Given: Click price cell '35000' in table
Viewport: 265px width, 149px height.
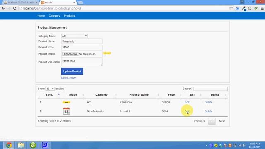Looking at the screenshot, I should [x=166, y=102].
